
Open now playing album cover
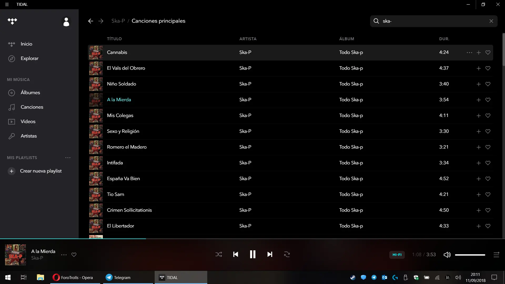(x=16, y=255)
